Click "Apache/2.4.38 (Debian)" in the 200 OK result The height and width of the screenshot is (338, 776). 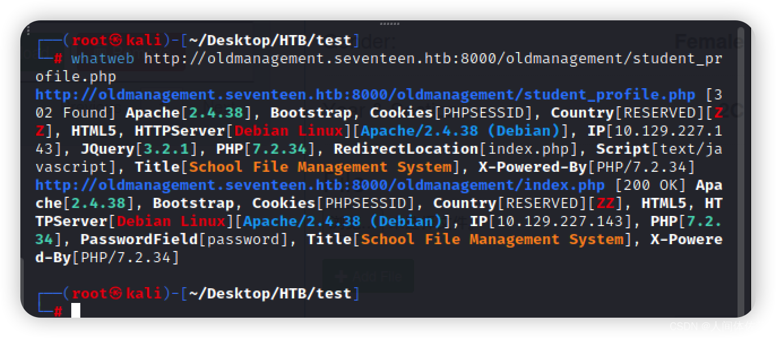tap(342, 221)
